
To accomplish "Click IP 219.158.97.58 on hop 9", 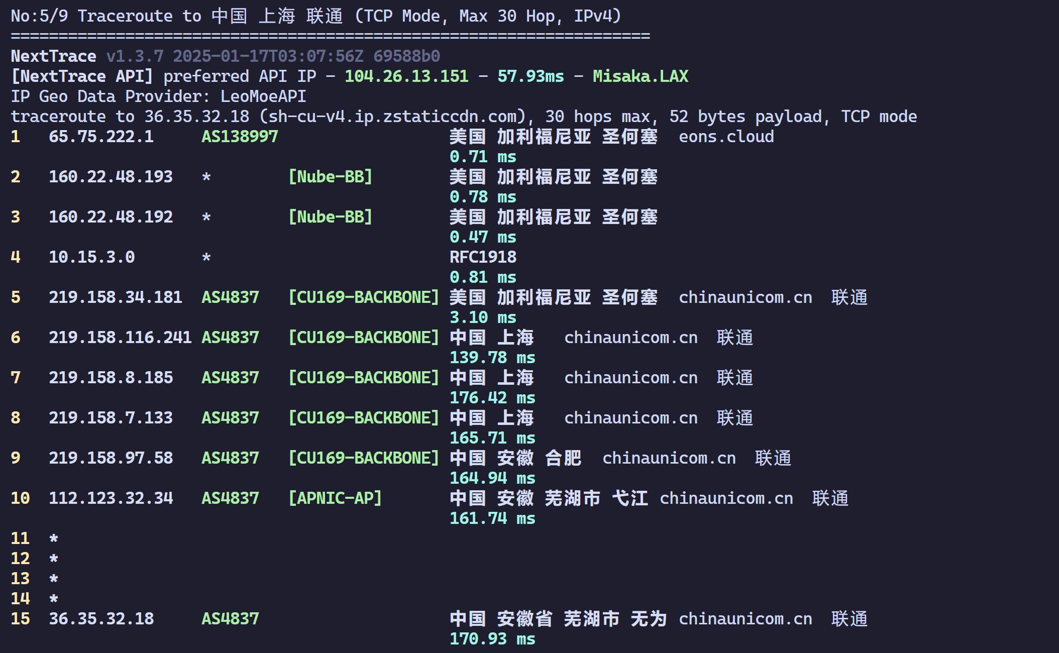I will tap(111, 458).
